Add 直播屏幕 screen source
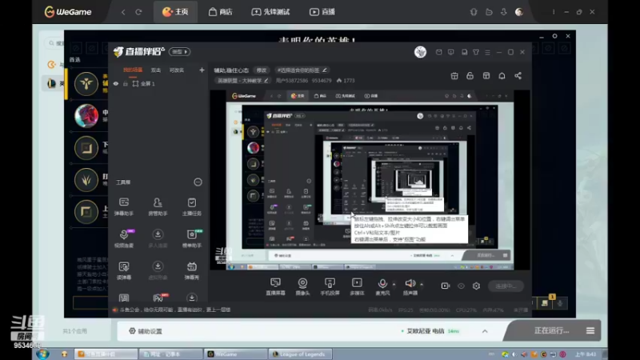The height and width of the screenshot is (360, 640). point(275,286)
